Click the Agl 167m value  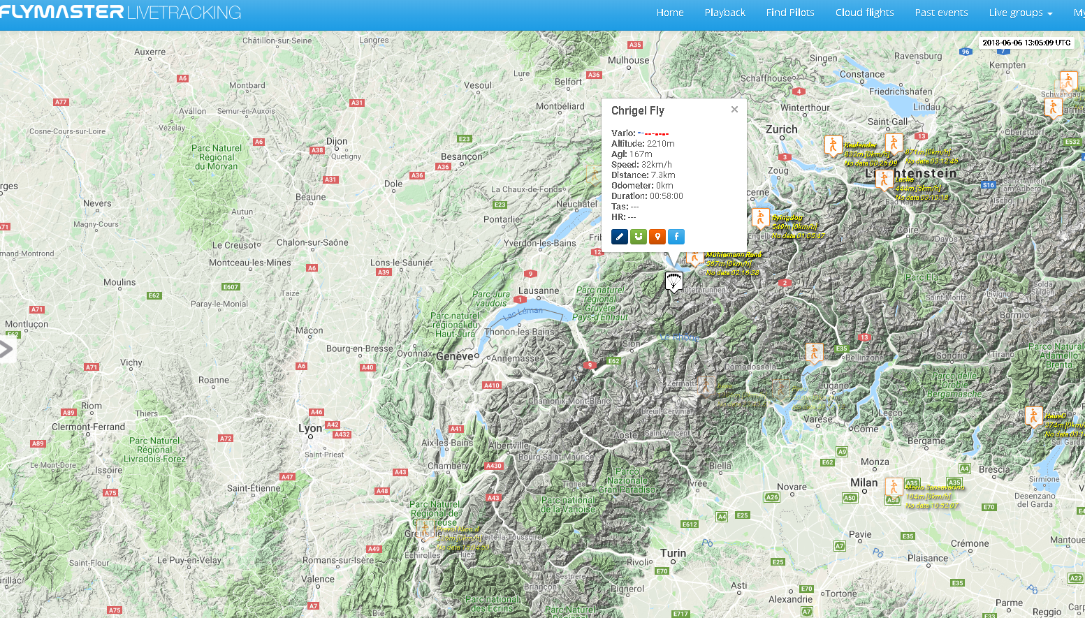point(641,154)
